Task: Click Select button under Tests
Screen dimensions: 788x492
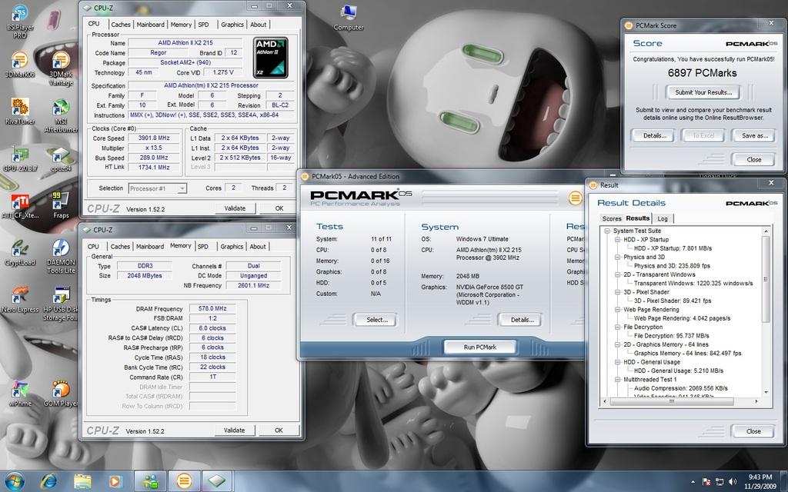Action: coord(376,320)
